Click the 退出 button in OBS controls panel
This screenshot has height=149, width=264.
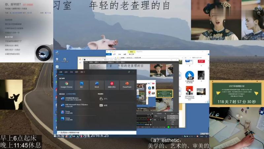(173, 124)
